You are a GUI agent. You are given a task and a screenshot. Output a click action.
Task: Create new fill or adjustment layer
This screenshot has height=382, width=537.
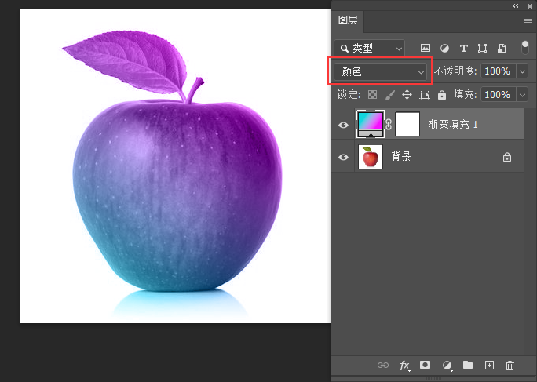447,366
